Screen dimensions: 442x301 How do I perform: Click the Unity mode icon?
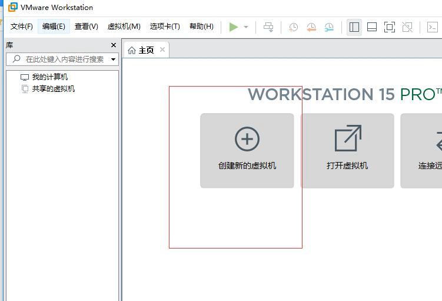pos(407,27)
